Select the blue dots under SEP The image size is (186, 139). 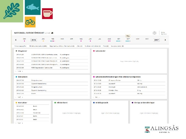pos(119,41)
